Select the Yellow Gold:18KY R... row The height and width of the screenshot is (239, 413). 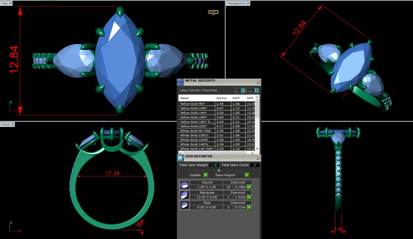coord(217,122)
